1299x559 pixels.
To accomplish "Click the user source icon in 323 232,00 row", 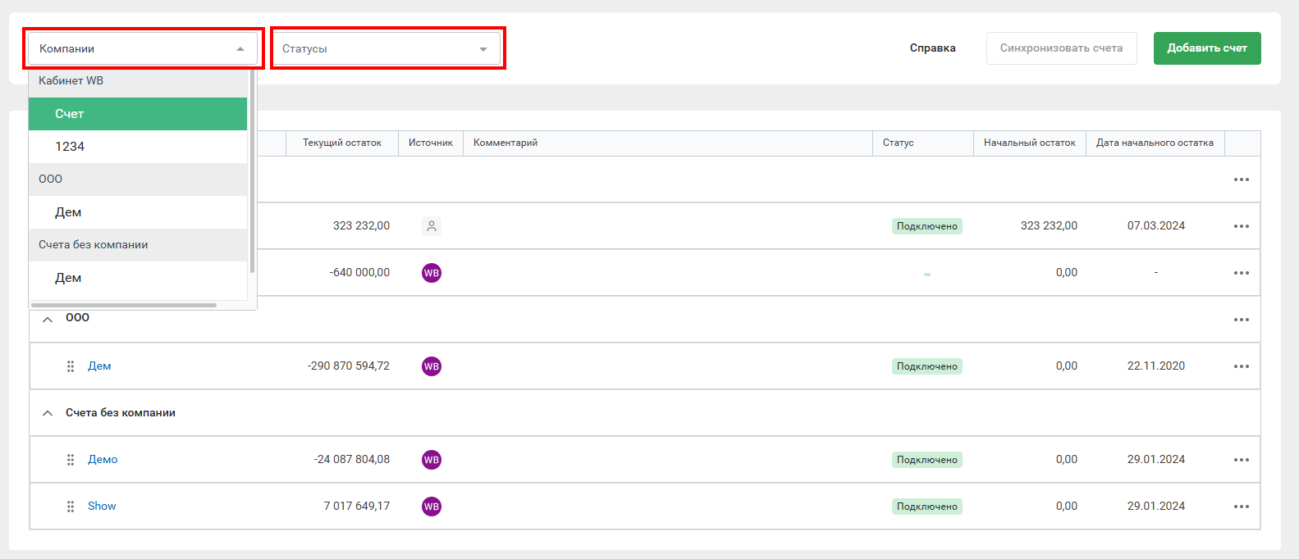I will (x=432, y=226).
